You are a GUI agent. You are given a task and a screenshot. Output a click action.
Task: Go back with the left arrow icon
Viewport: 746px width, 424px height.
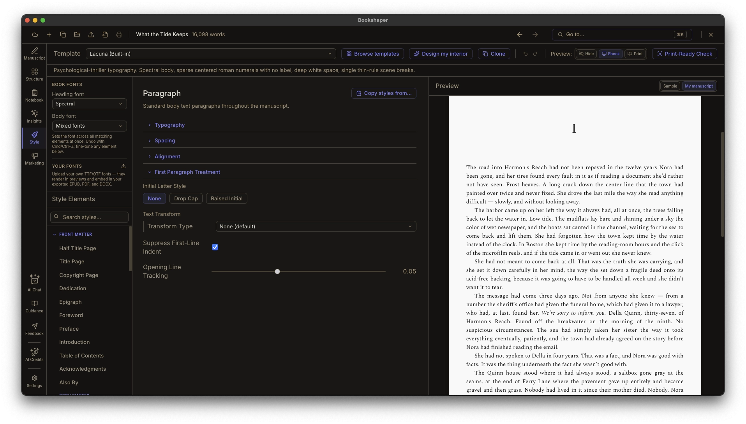point(520,35)
